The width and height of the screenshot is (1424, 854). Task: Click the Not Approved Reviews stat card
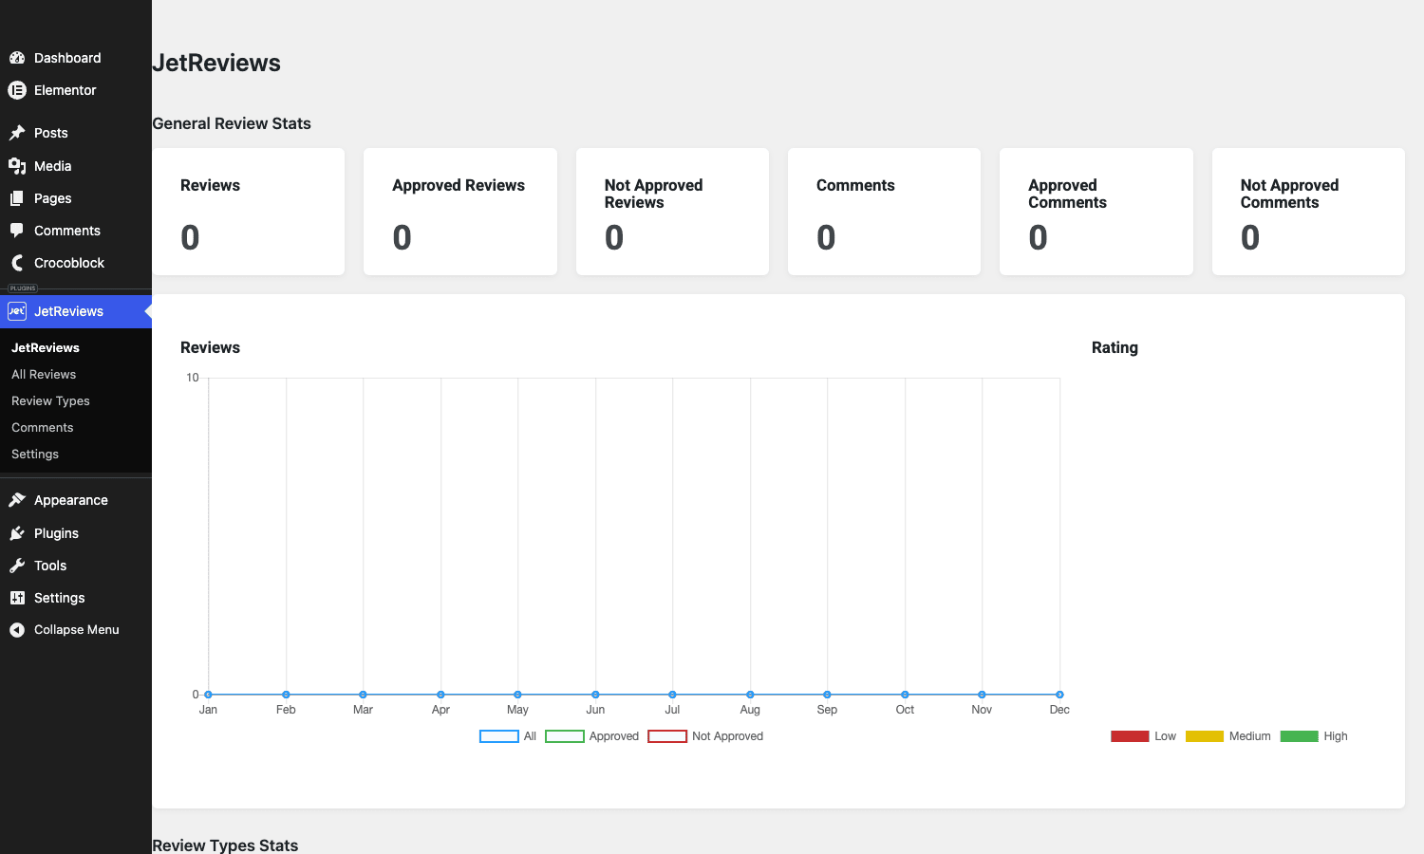point(672,212)
